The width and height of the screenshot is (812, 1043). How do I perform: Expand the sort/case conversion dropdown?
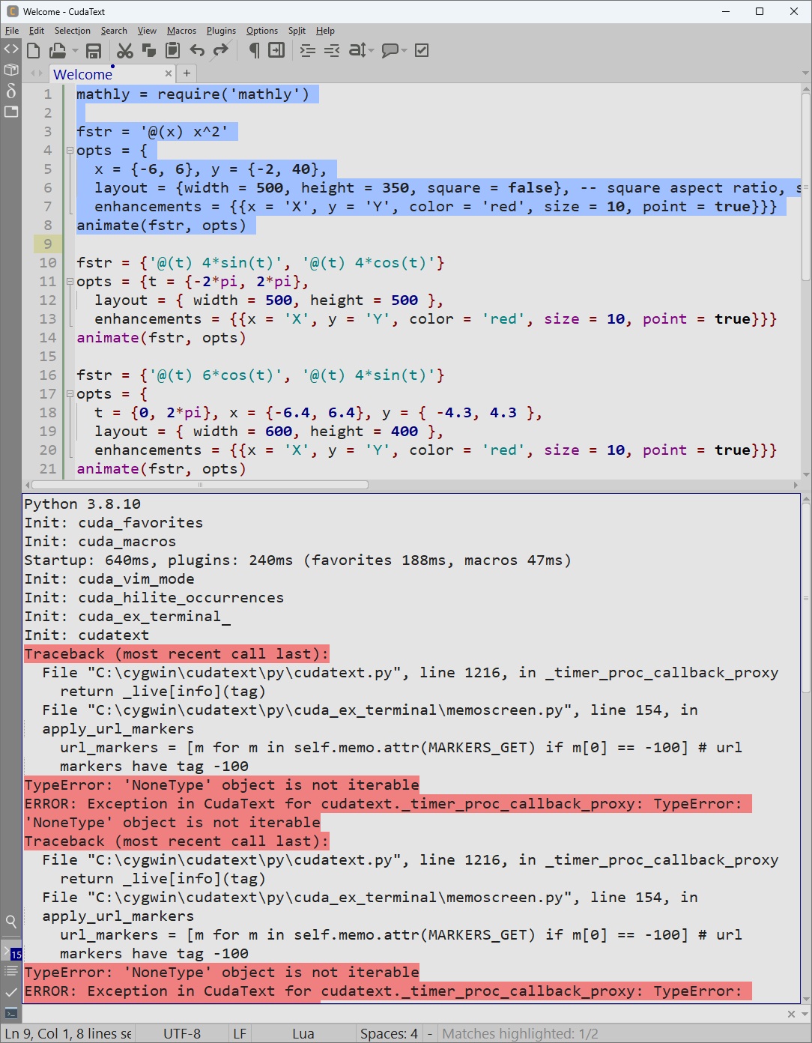pos(371,51)
